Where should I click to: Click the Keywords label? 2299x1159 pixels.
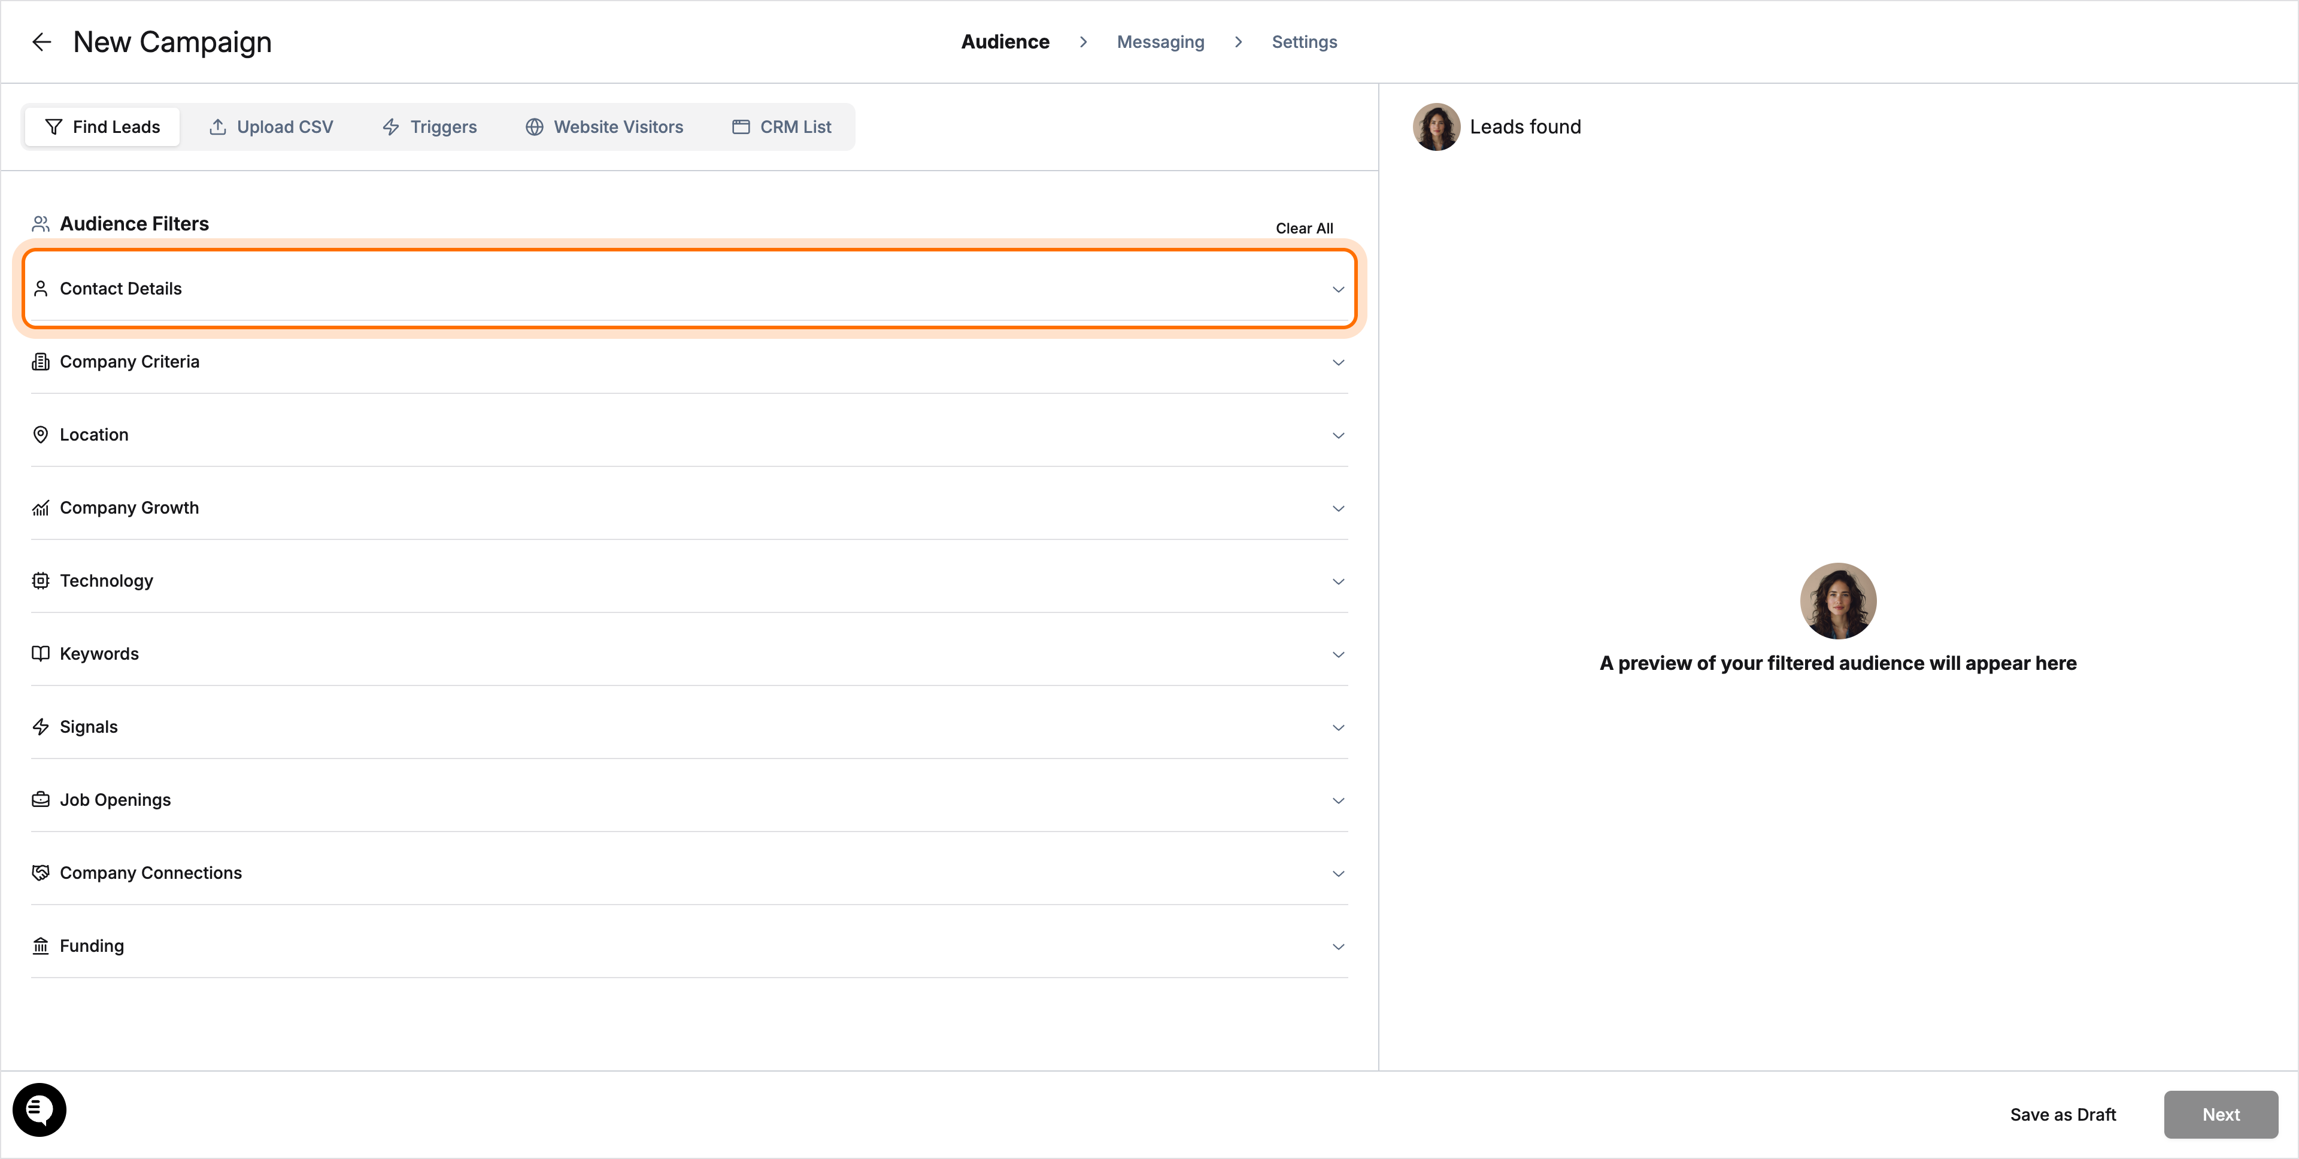click(99, 654)
